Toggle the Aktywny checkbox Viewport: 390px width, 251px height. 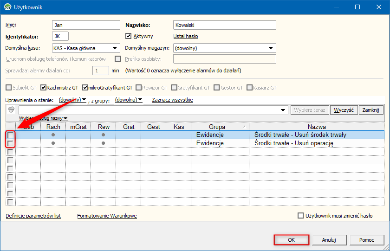[129, 36]
